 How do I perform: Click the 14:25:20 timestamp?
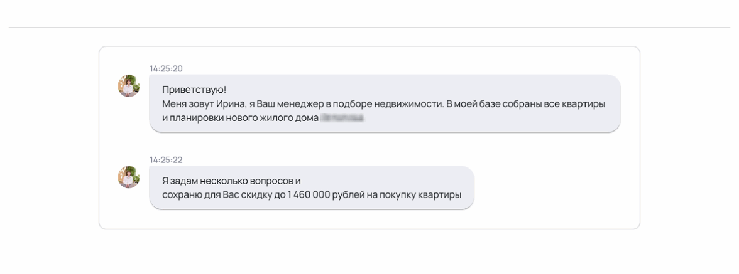coord(166,68)
